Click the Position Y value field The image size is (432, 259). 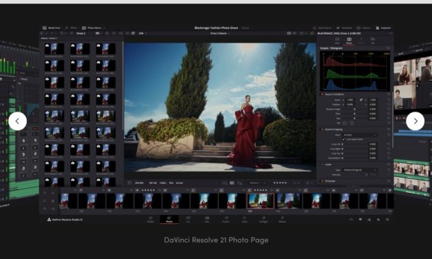[373, 105]
